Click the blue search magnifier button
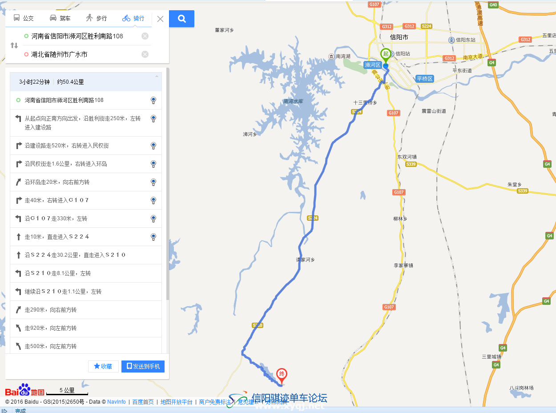 (181, 19)
